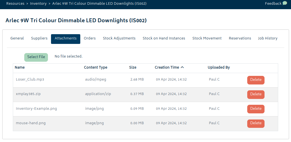The width and height of the screenshot is (291, 142).
Task: Click the 0.09 MB size value
Action: click(137, 108)
